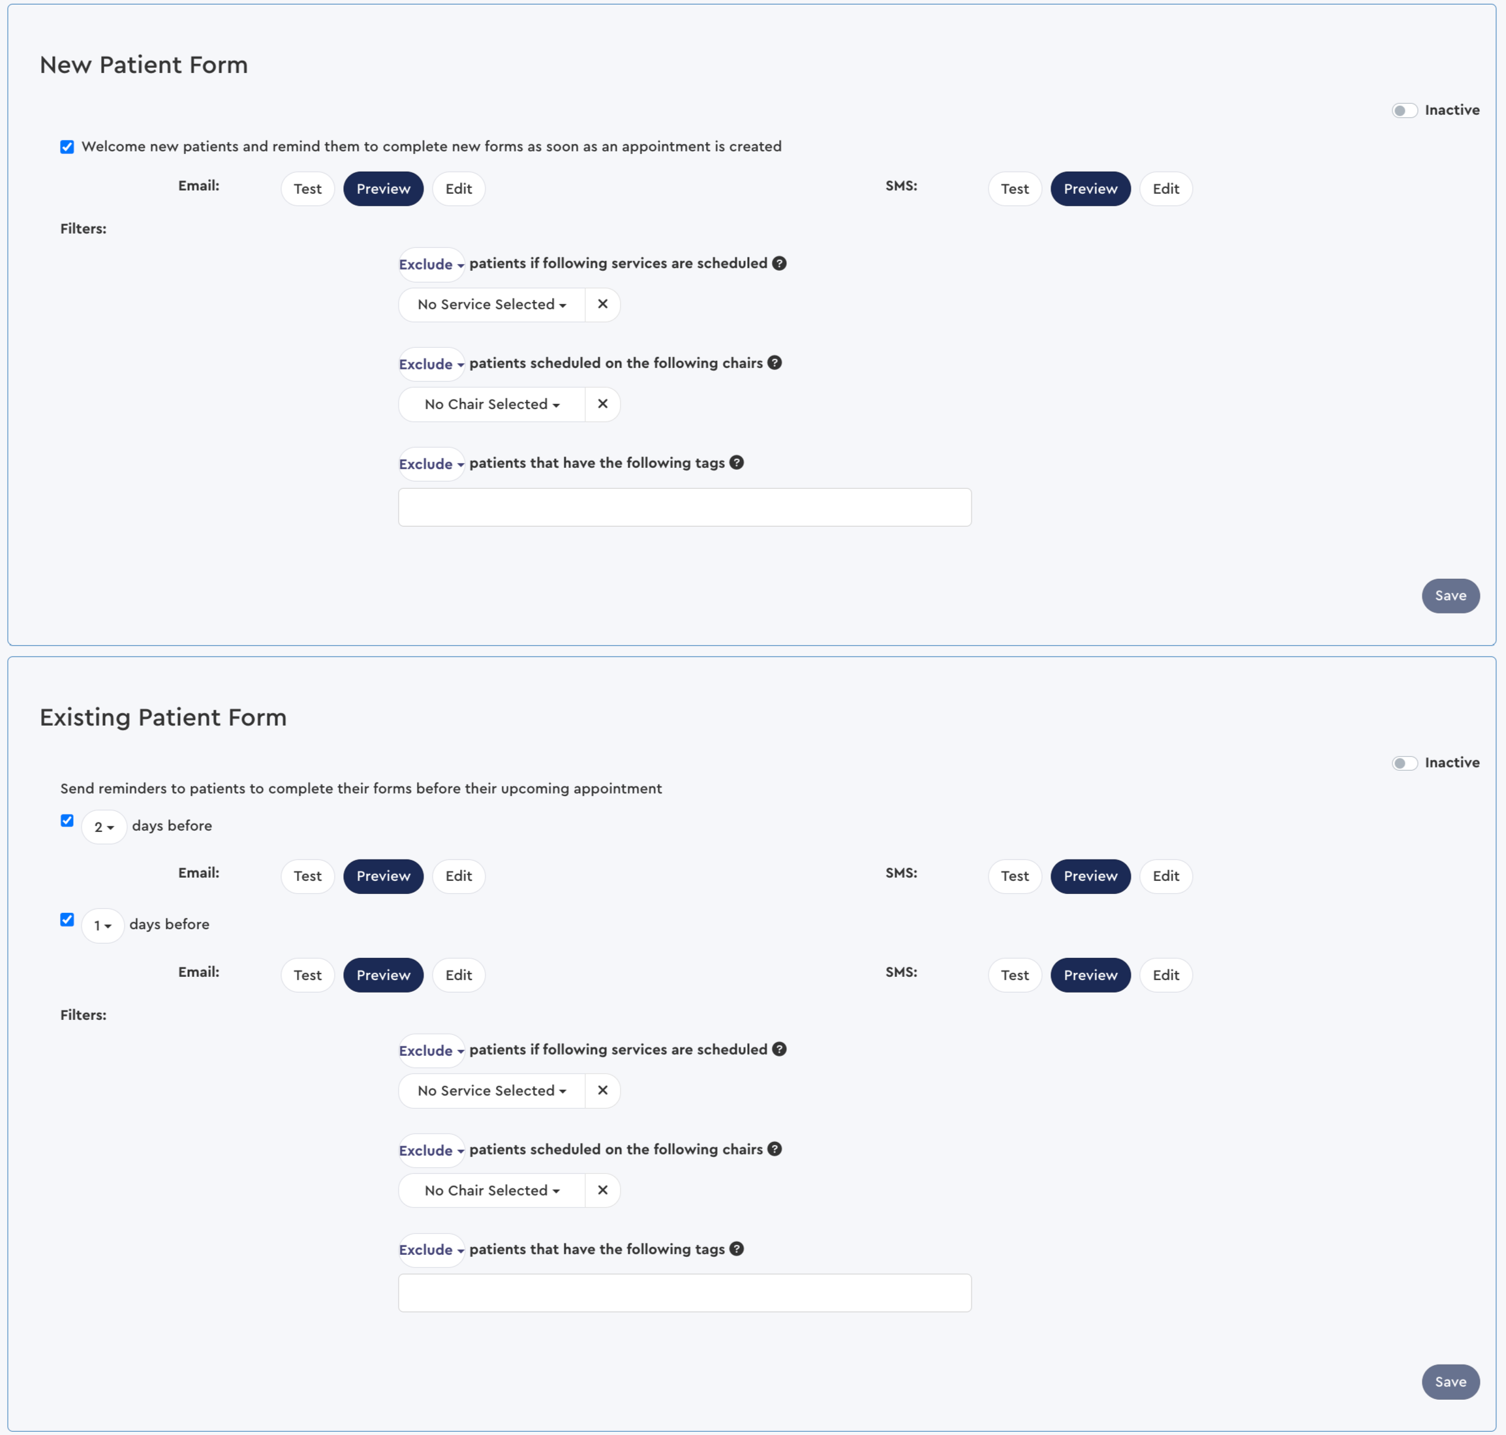Save the Existing Patient Form settings
This screenshot has width=1506, height=1435.
1449,1382
